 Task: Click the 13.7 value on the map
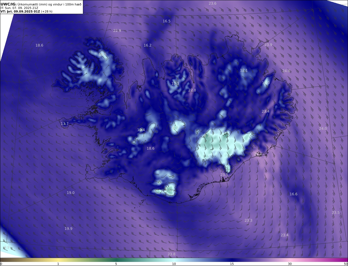[65, 124]
